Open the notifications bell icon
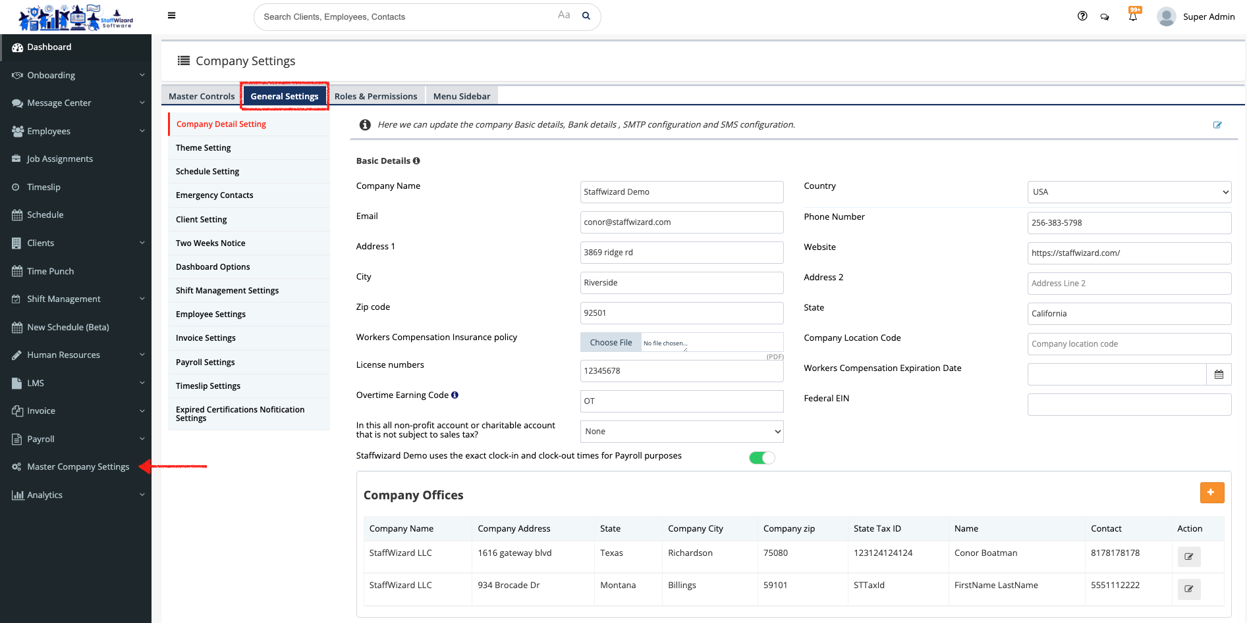1247x623 pixels. [1133, 16]
